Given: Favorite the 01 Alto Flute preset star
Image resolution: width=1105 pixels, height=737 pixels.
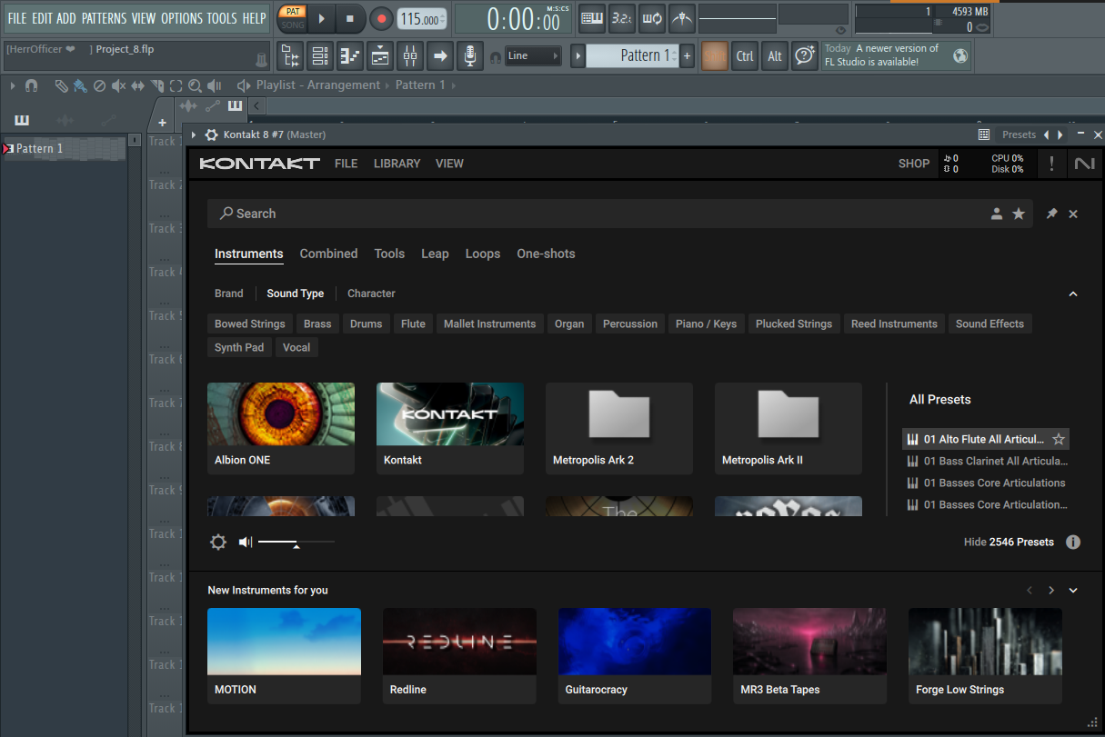Looking at the screenshot, I should tap(1059, 439).
